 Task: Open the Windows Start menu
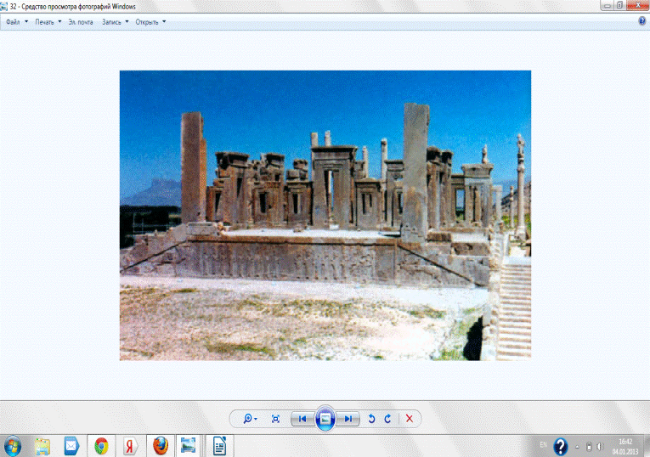[x=13, y=447]
